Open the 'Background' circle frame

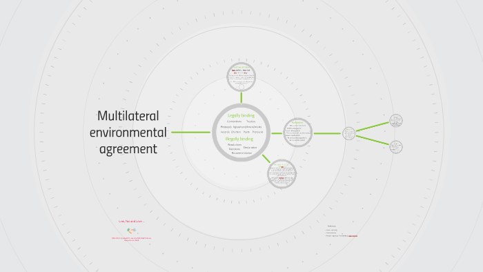coord(298,133)
